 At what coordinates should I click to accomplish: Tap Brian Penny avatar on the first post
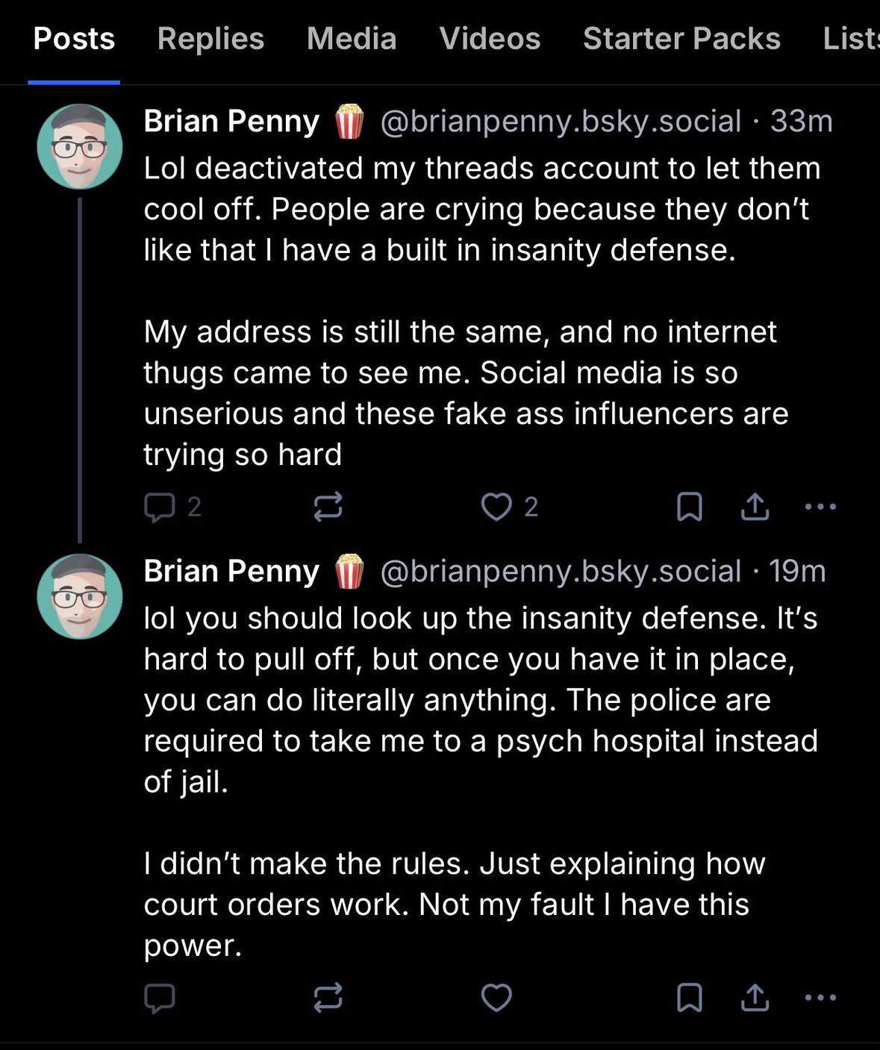(80, 146)
